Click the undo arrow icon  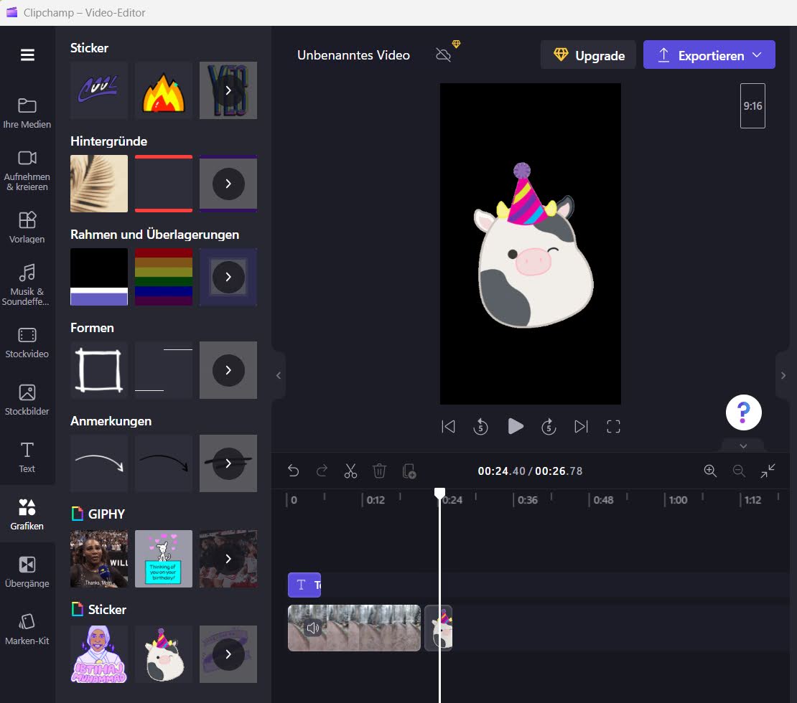(x=293, y=471)
